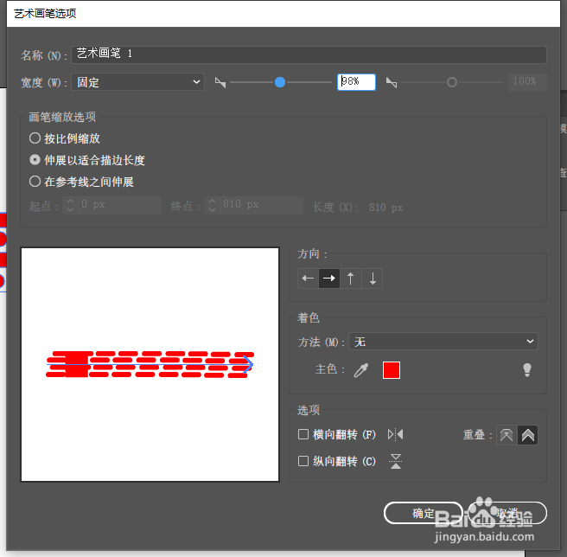Click the 选项 section label
The image size is (567, 557).
click(x=308, y=410)
